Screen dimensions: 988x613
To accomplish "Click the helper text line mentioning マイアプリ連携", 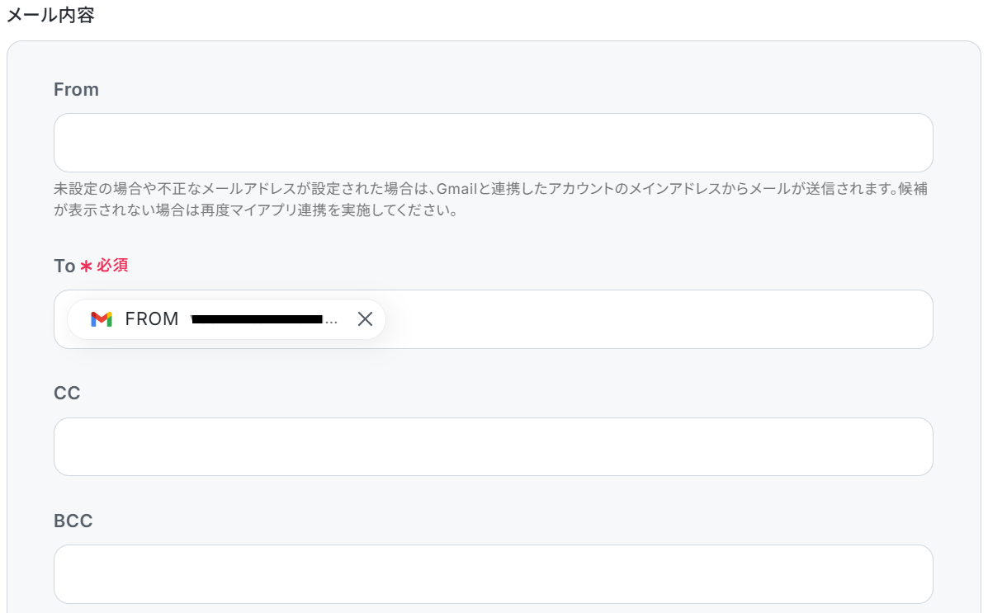I will point(256,210).
